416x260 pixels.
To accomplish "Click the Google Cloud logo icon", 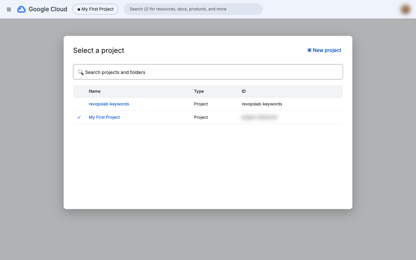I will point(21,9).
